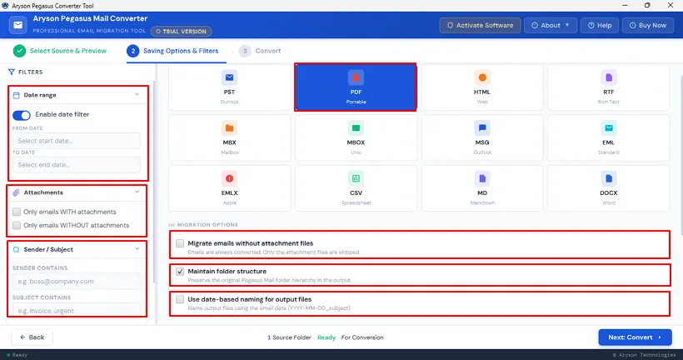Click the Buy Now button

click(x=648, y=25)
